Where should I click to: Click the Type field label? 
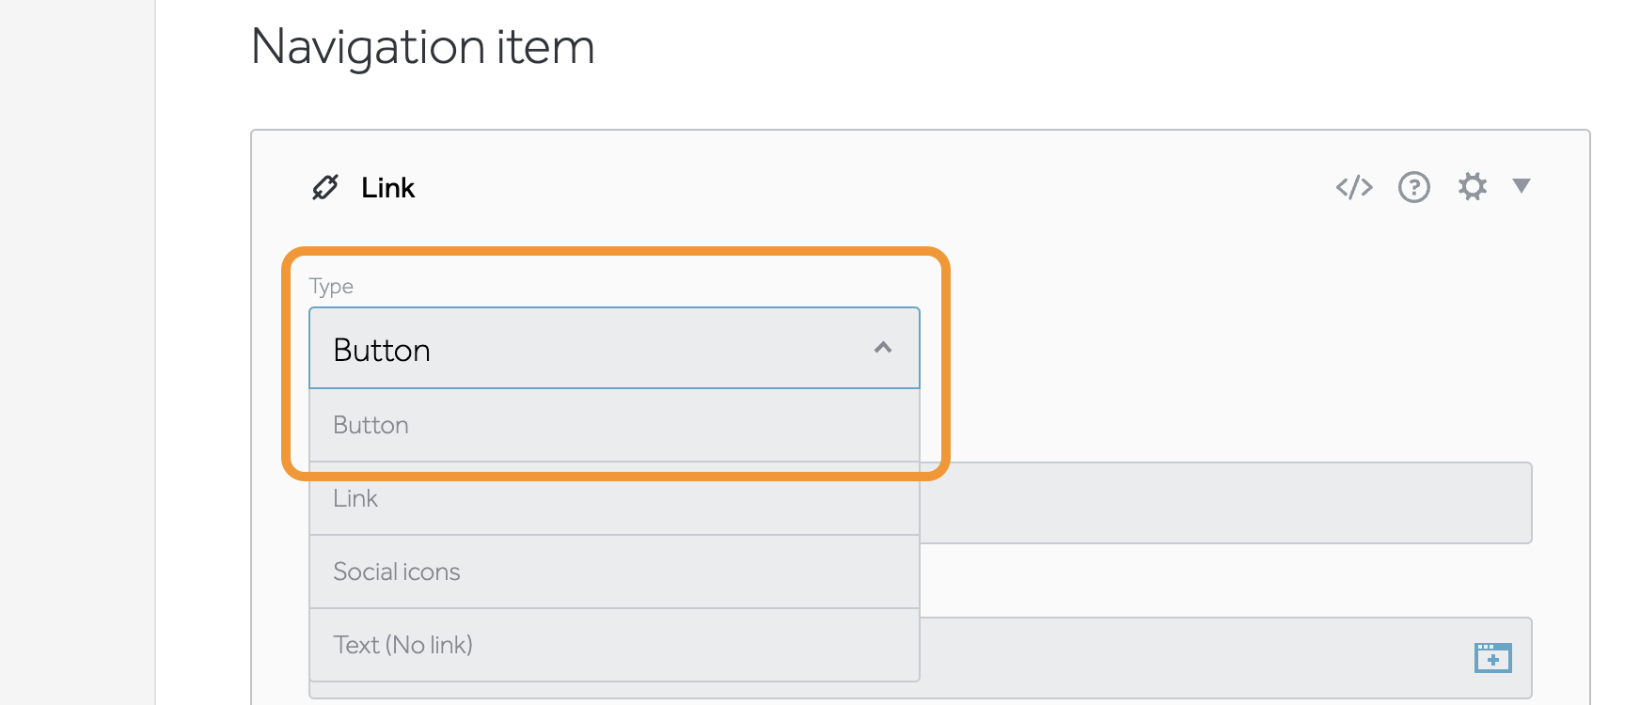click(331, 286)
